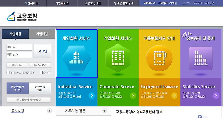Open 사이트맵 link

[210, 3]
